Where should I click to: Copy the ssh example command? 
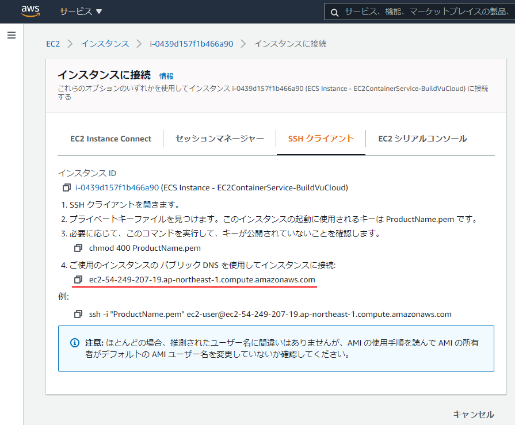[x=78, y=314]
